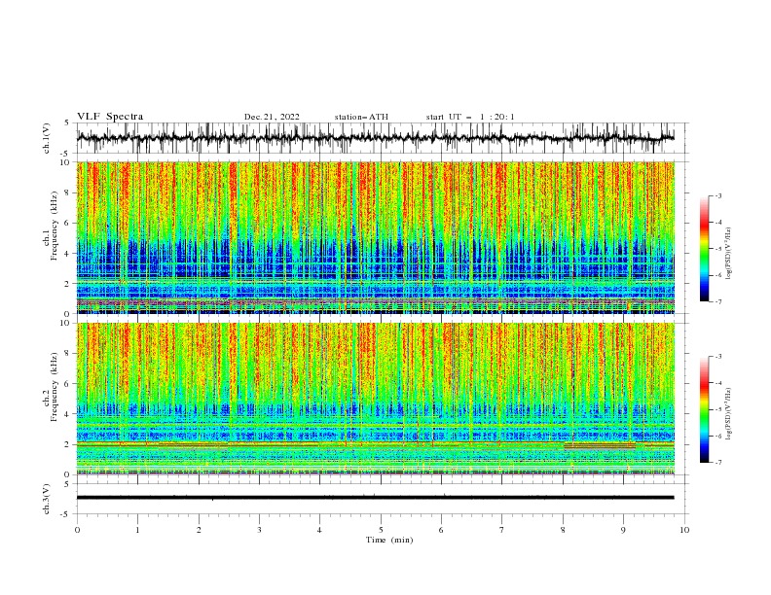Click the ch.1 voltage waveform trace
The width and height of the screenshot is (771, 595).
click(375, 138)
